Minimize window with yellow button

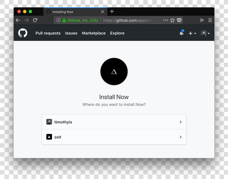tap(25, 11)
